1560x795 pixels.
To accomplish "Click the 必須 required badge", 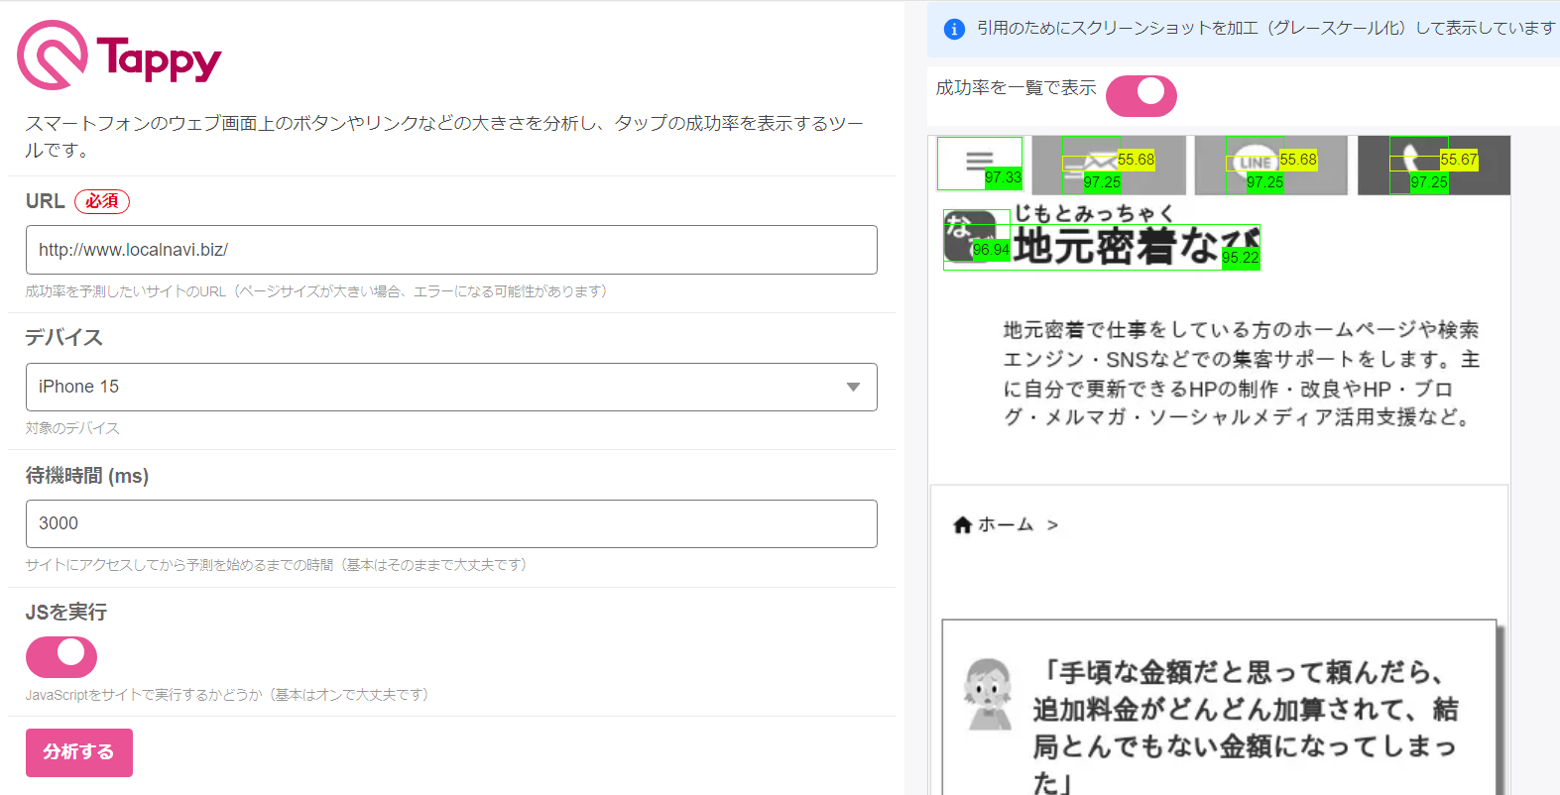I will click(x=102, y=201).
